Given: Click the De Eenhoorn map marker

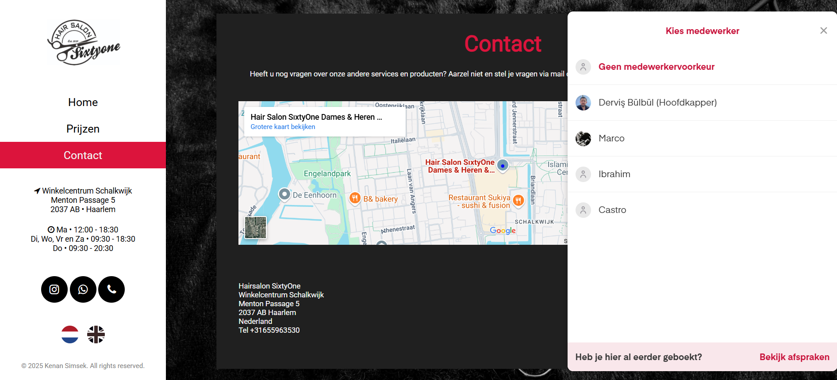Looking at the screenshot, I should click(x=284, y=194).
